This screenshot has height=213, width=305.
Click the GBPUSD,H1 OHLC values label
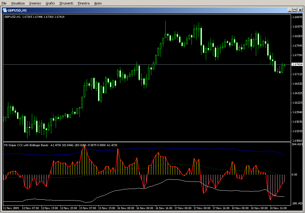tap(34, 17)
